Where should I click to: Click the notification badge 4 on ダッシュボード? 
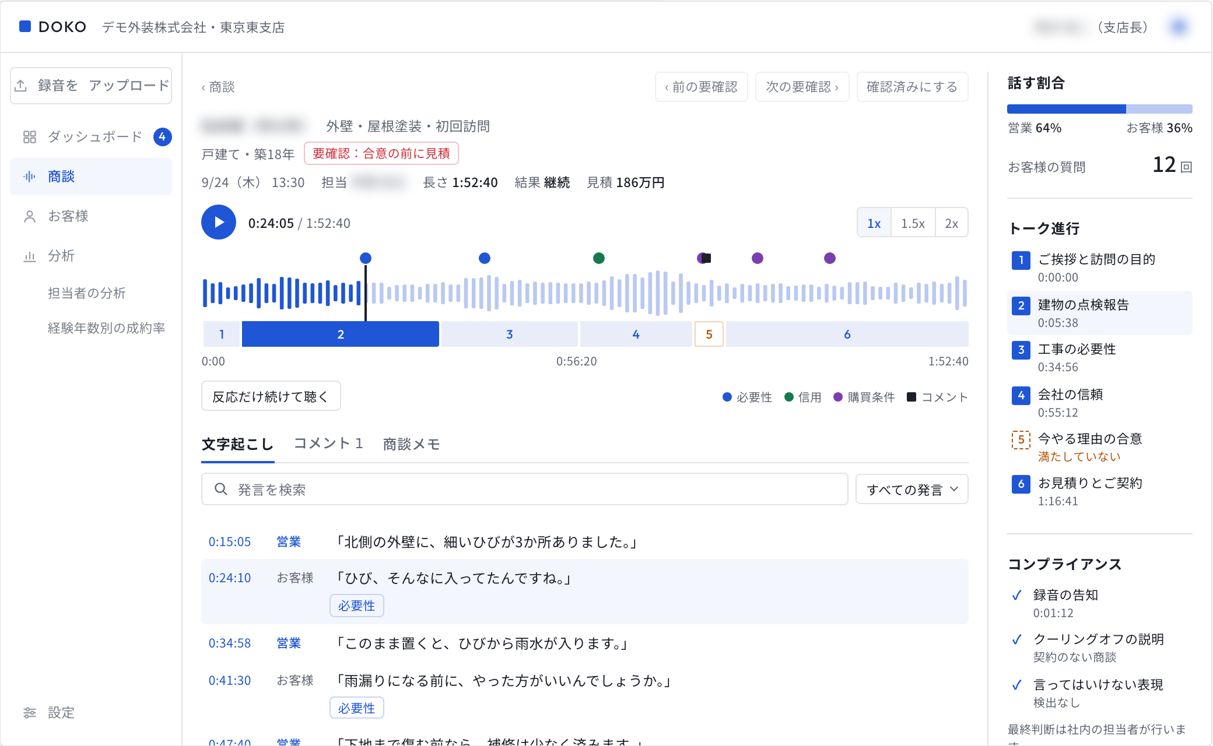tap(162, 137)
